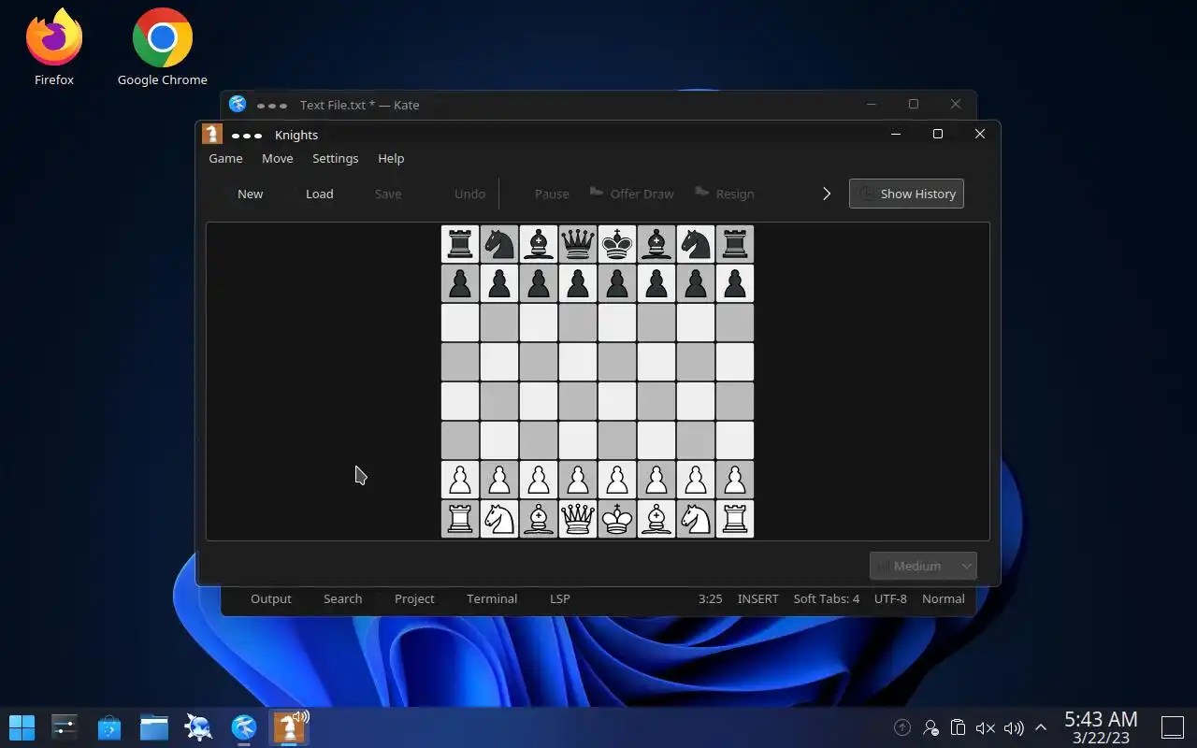Screen dimensions: 1197x748
Task: Select the black pawn on e7
Action: point(617,283)
